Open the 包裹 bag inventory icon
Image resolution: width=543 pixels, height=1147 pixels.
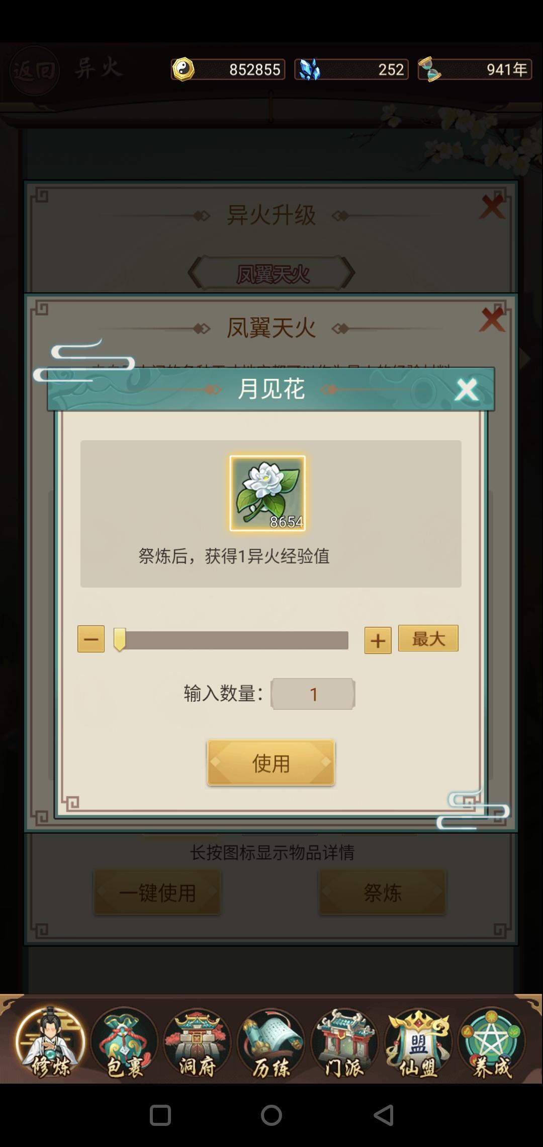tap(124, 1043)
